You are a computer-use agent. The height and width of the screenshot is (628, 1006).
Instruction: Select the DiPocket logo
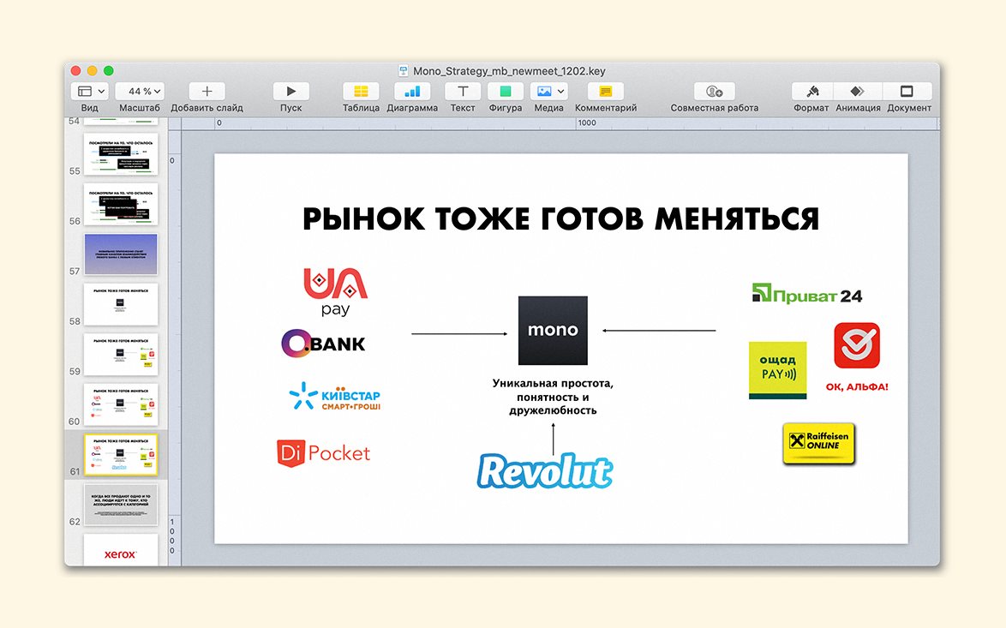(x=323, y=453)
